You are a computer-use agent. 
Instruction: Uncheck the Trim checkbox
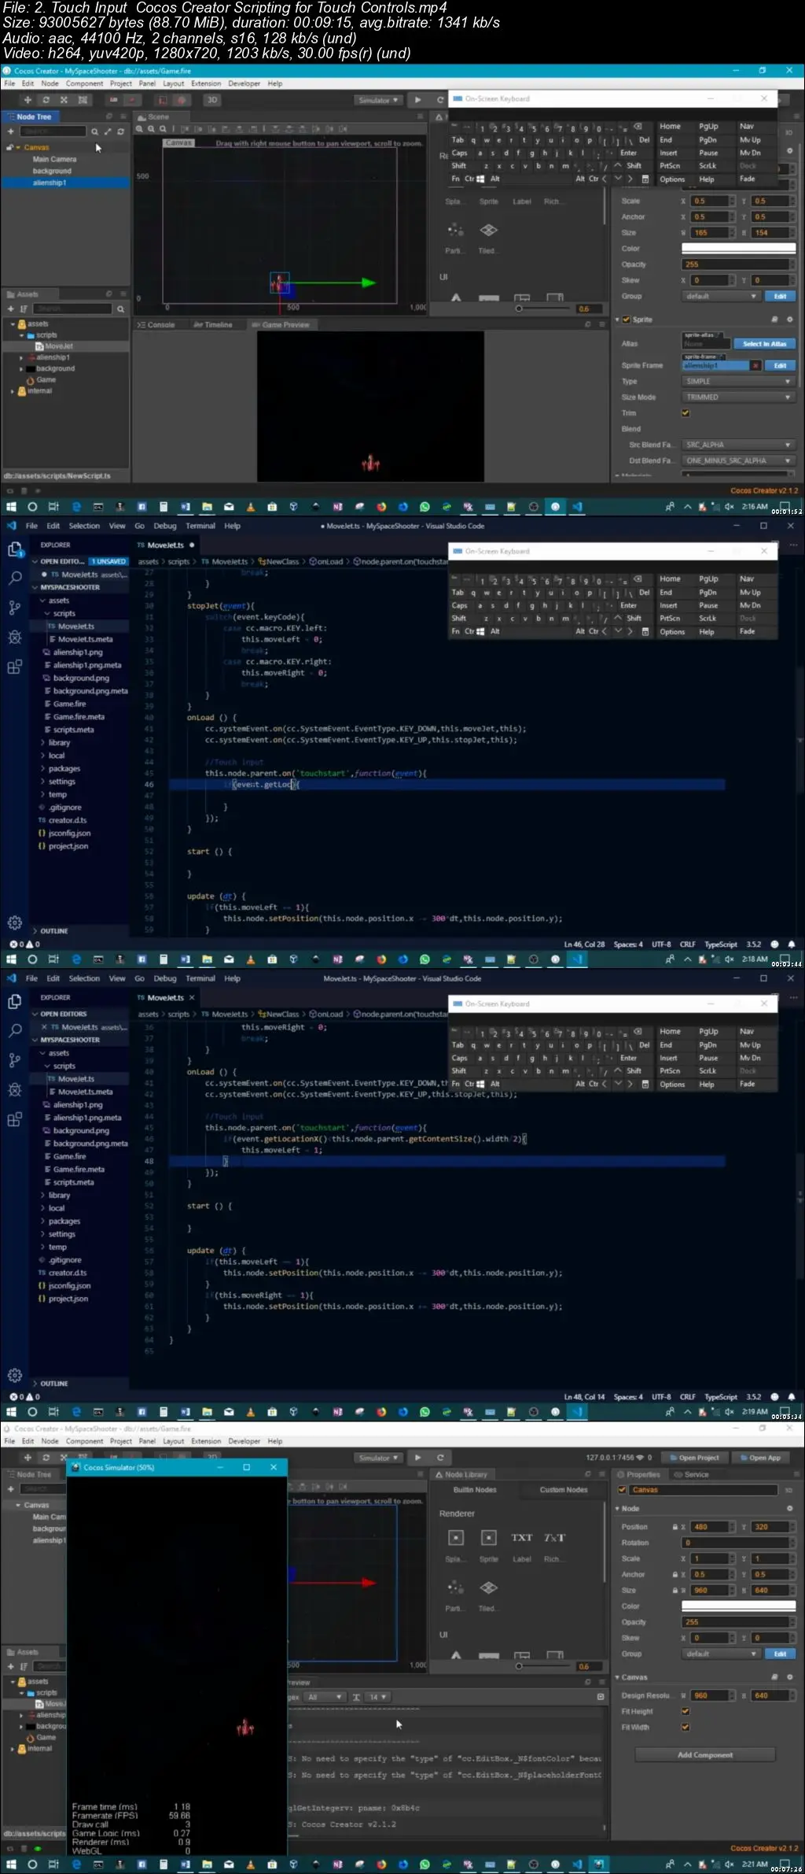click(686, 412)
